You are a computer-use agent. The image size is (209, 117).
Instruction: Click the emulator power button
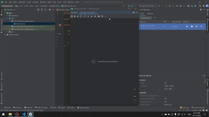click(x=72, y=16)
